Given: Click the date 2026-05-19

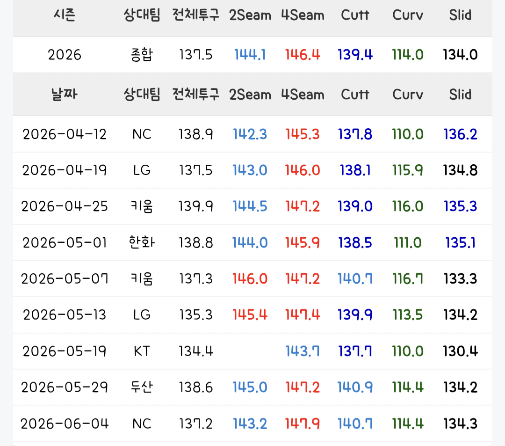Looking at the screenshot, I should (x=65, y=351).
